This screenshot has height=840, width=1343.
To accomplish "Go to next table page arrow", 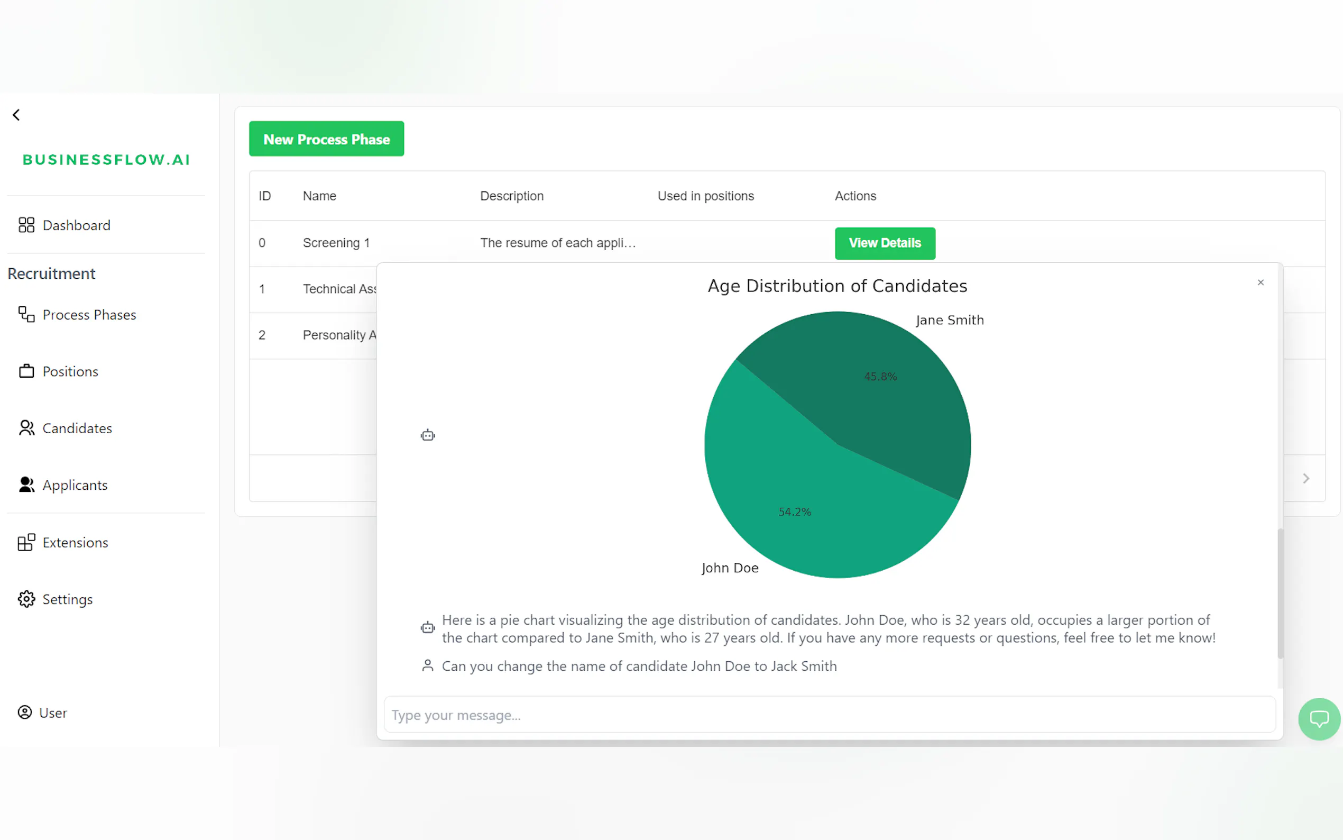I will tap(1306, 478).
